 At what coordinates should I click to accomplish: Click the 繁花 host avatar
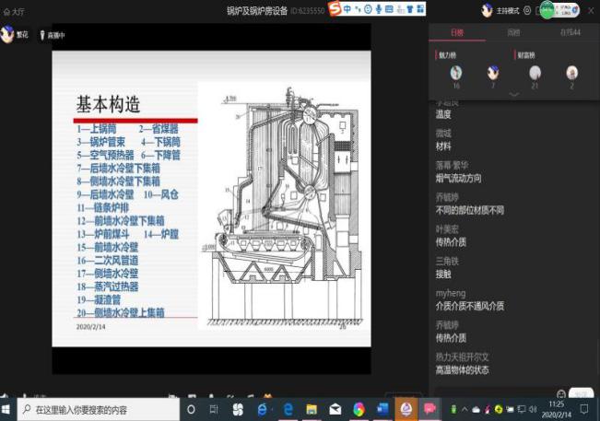[8, 36]
